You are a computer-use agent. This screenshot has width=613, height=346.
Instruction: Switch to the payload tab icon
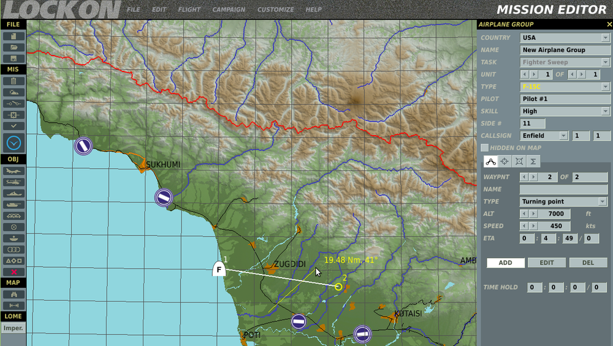pyautogui.click(x=519, y=161)
